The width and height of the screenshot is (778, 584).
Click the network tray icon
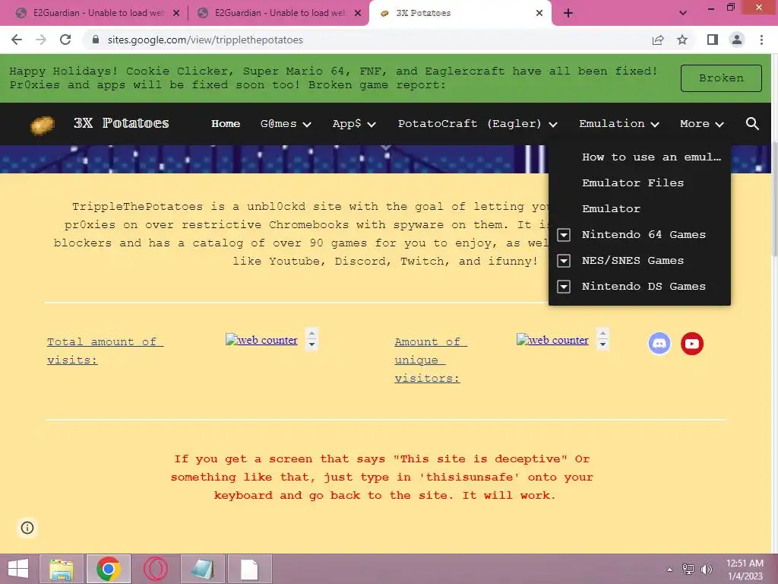pos(688,570)
